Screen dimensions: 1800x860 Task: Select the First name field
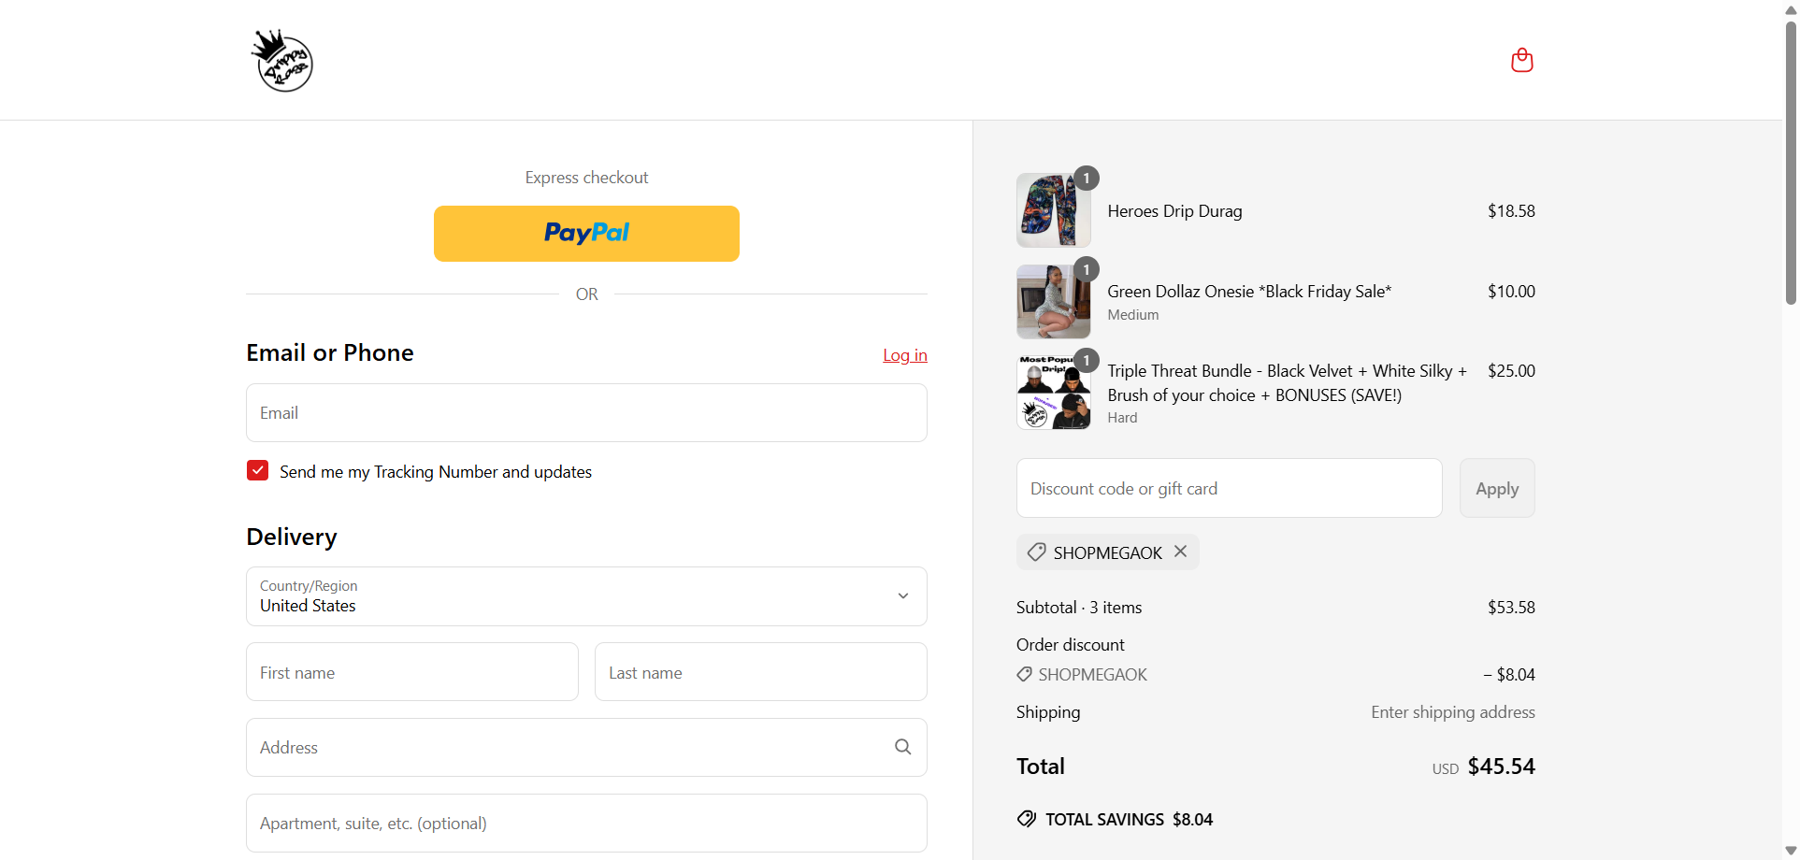pyautogui.click(x=411, y=671)
